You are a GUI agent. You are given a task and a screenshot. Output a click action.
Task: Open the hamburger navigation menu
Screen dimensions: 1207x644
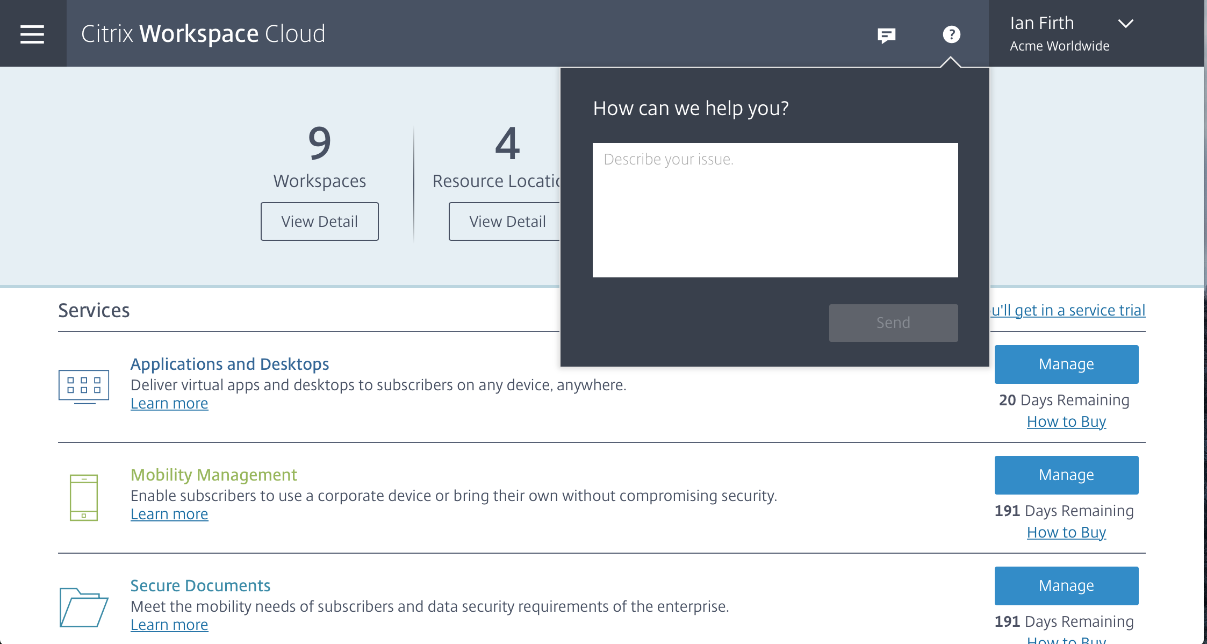coord(32,34)
